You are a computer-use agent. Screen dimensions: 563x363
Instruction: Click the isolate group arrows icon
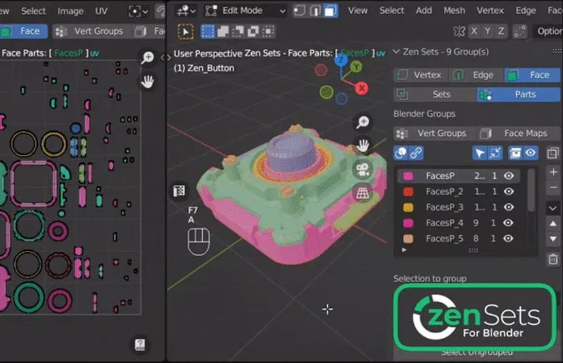495,153
